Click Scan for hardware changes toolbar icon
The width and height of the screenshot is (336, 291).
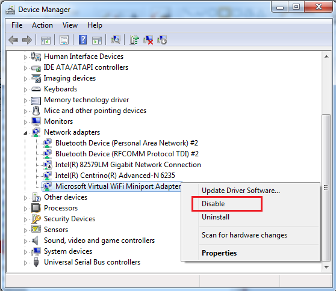[115, 40]
